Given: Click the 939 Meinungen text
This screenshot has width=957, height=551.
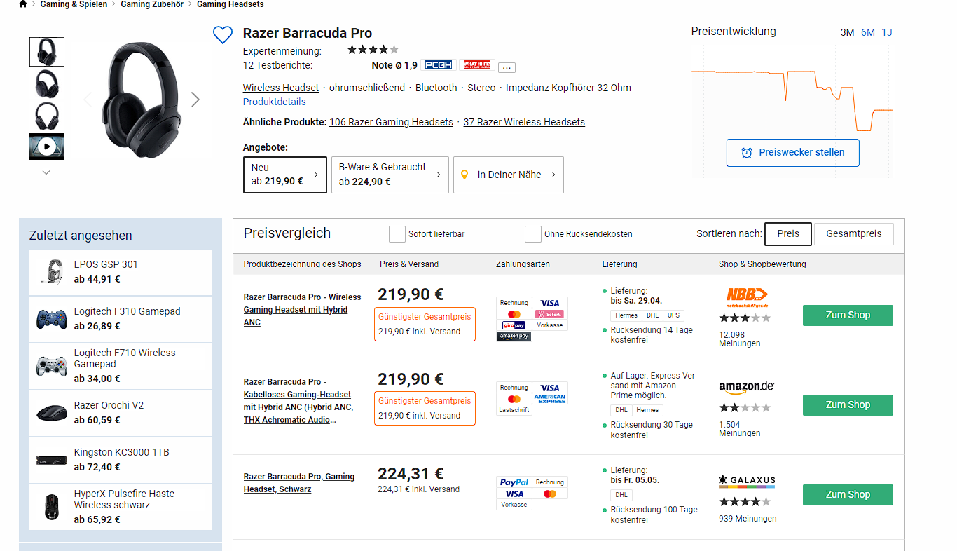Looking at the screenshot, I should tap(748, 519).
